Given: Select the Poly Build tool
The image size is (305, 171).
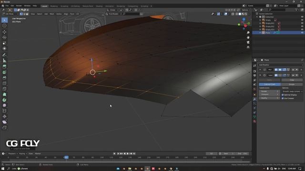Looking at the screenshot, I should [4, 95].
